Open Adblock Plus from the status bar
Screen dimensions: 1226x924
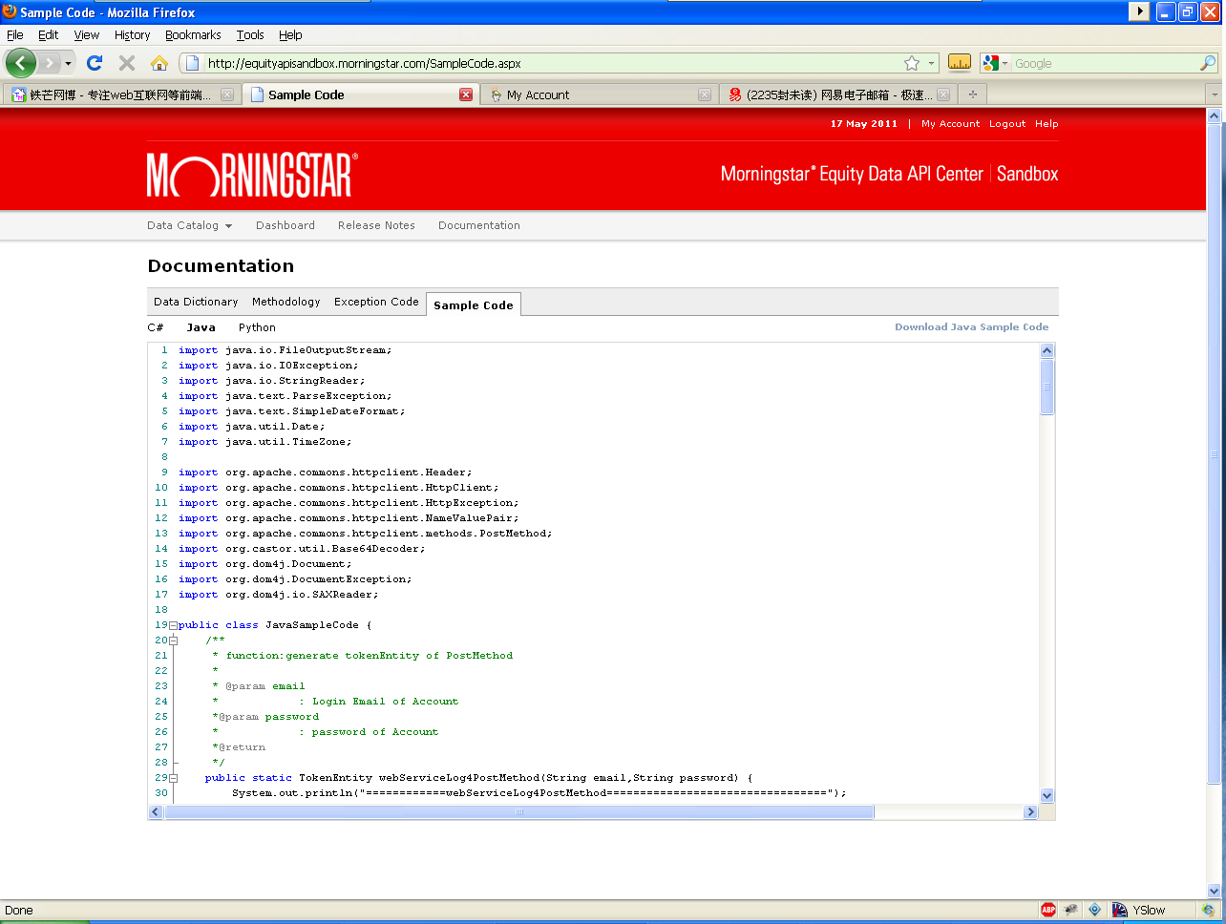coord(1047,910)
